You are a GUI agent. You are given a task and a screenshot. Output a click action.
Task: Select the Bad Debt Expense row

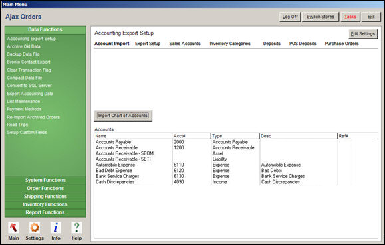[x=114, y=171]
